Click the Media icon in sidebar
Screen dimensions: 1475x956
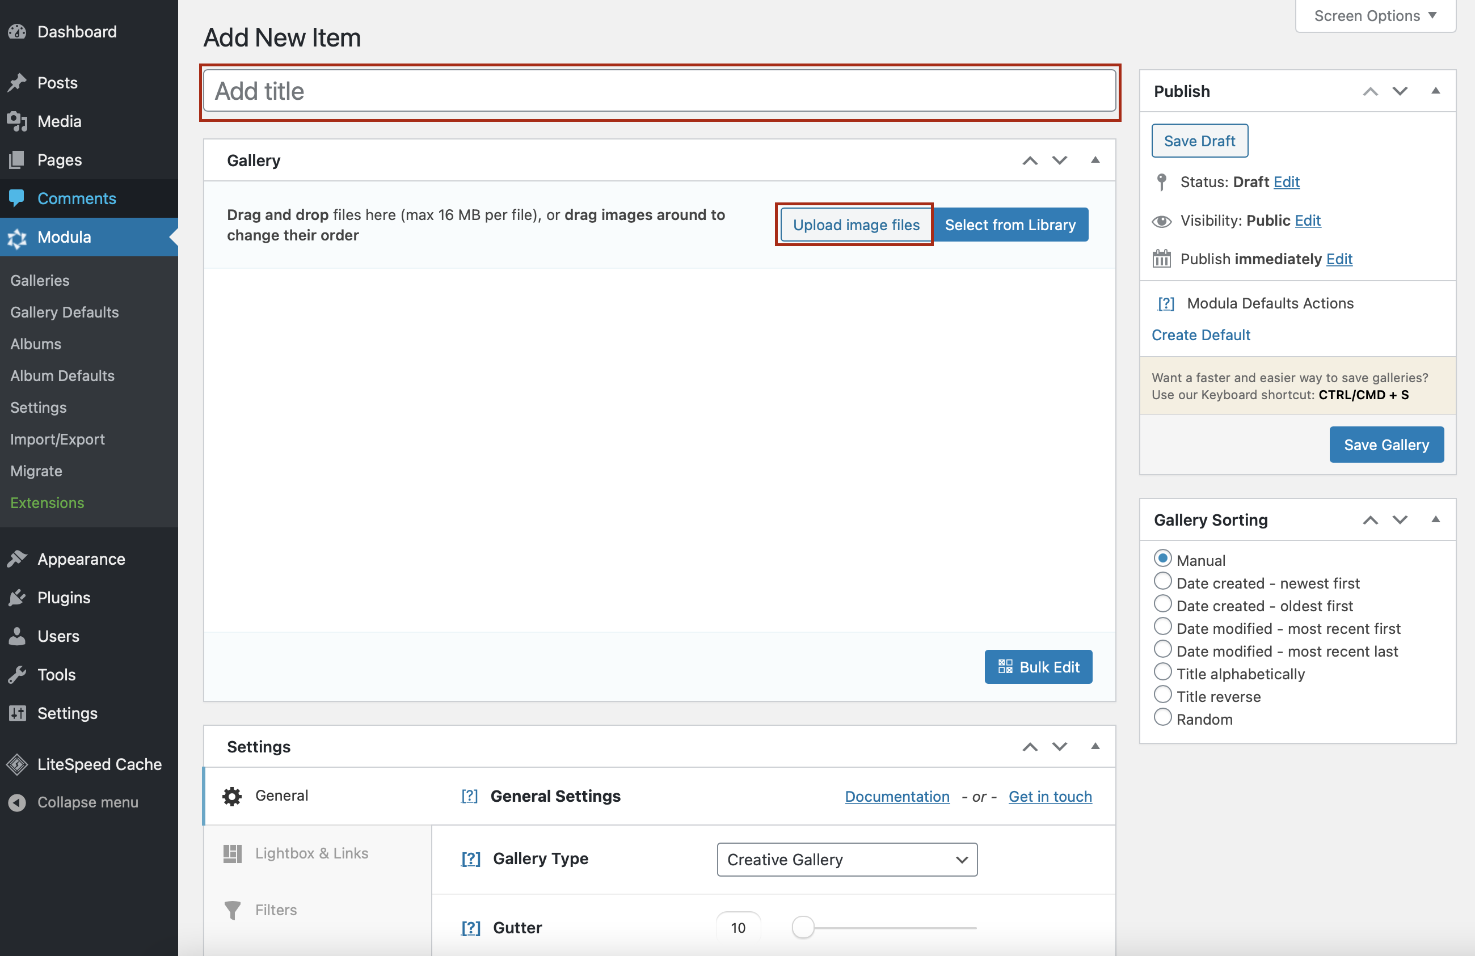click(17, 119)
